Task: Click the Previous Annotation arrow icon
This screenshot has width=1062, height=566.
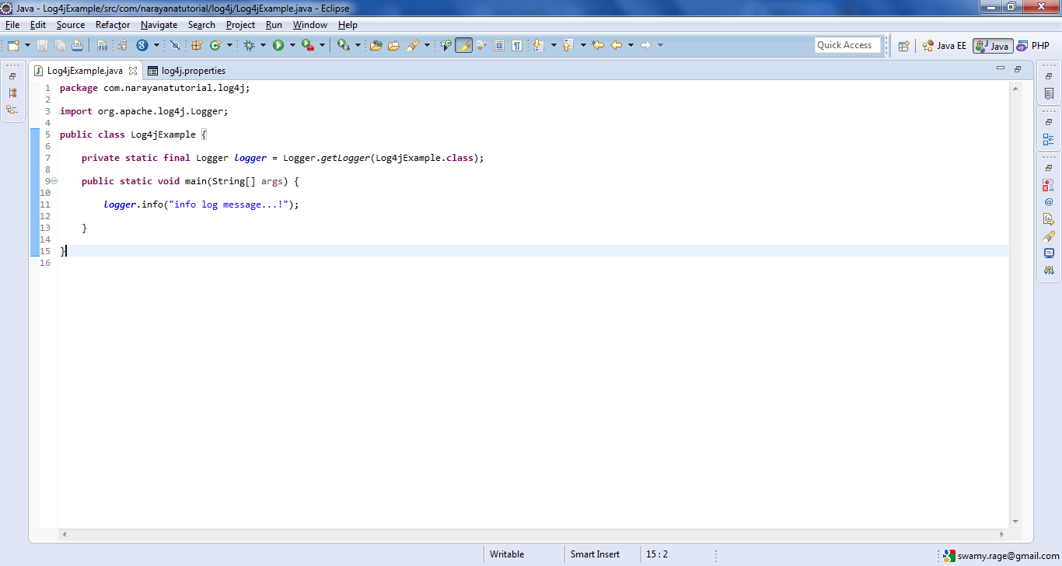Action: [x=568, y=45]
